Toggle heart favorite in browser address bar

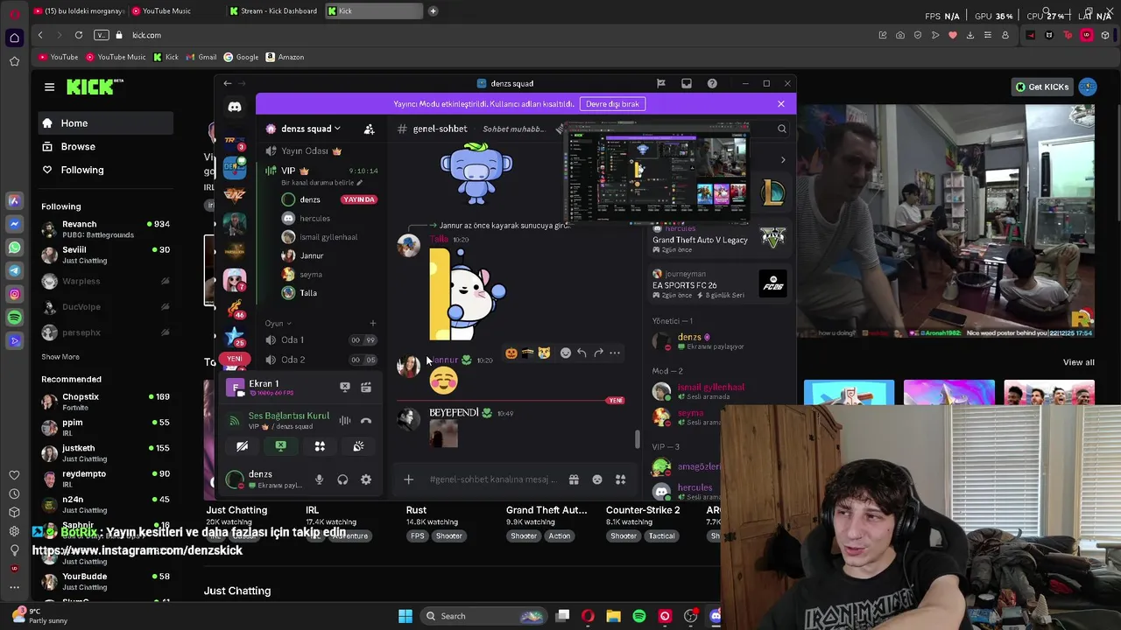coord(953,35)
